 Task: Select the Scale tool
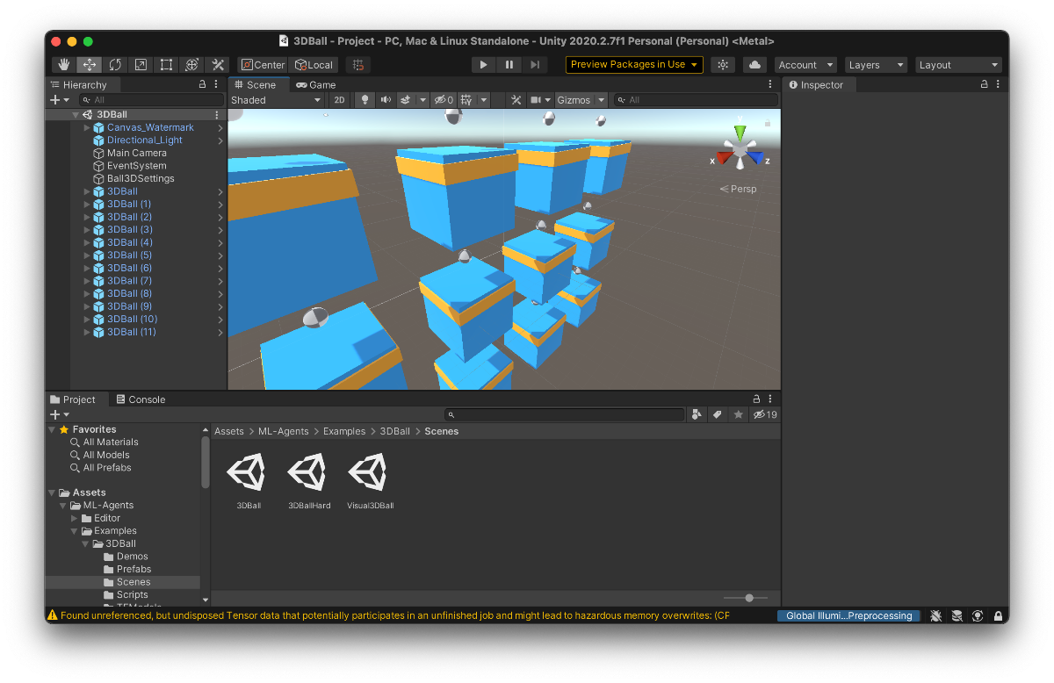[141, 65]
